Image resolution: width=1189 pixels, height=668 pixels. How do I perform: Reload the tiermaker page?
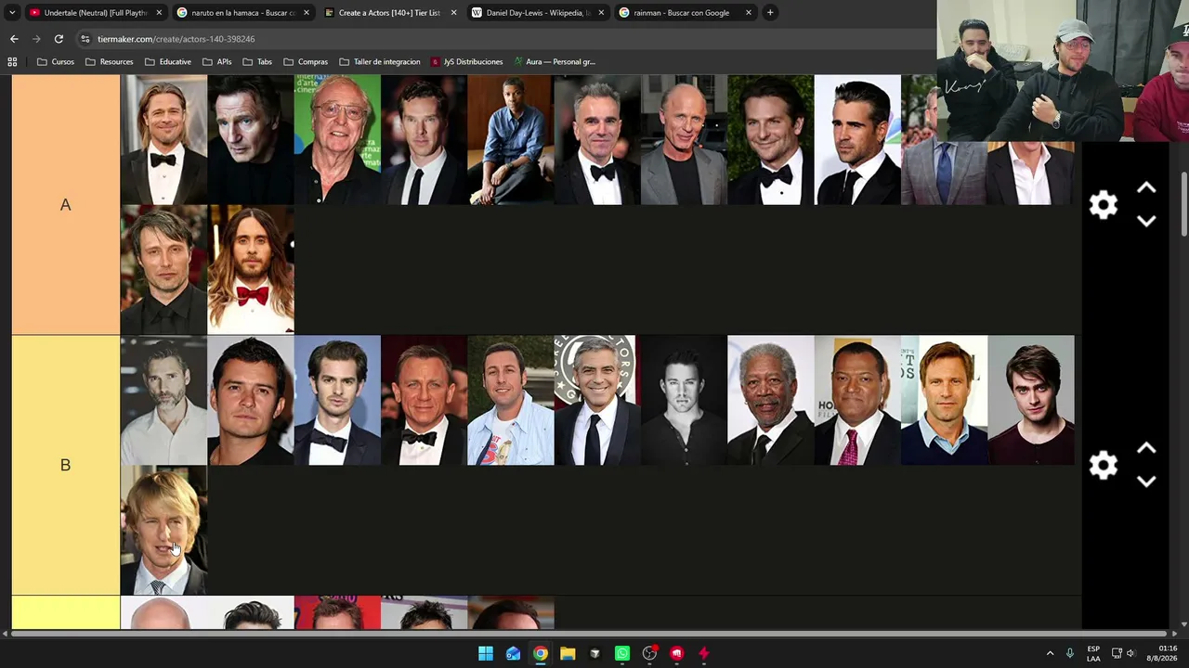coord(59,39)
